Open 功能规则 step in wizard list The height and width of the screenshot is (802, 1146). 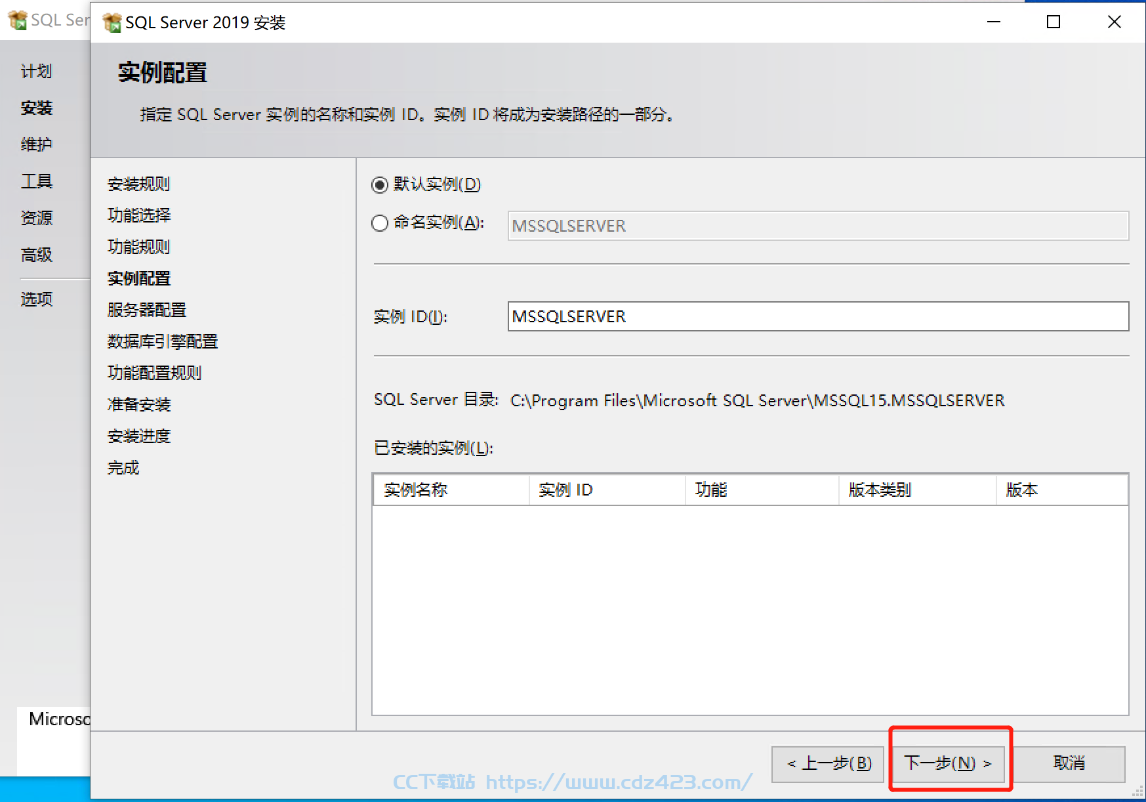click(x=138, y=247)
